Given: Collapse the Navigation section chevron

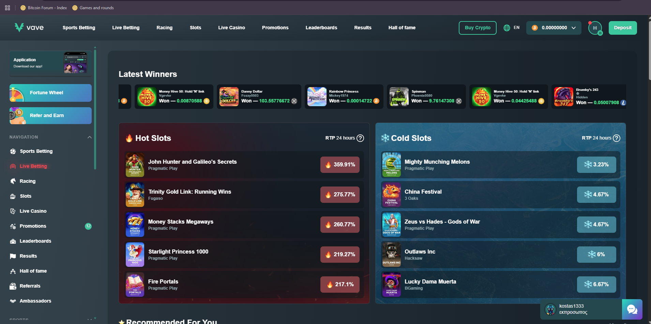Looking at the screenshot, I should (90, 137).
